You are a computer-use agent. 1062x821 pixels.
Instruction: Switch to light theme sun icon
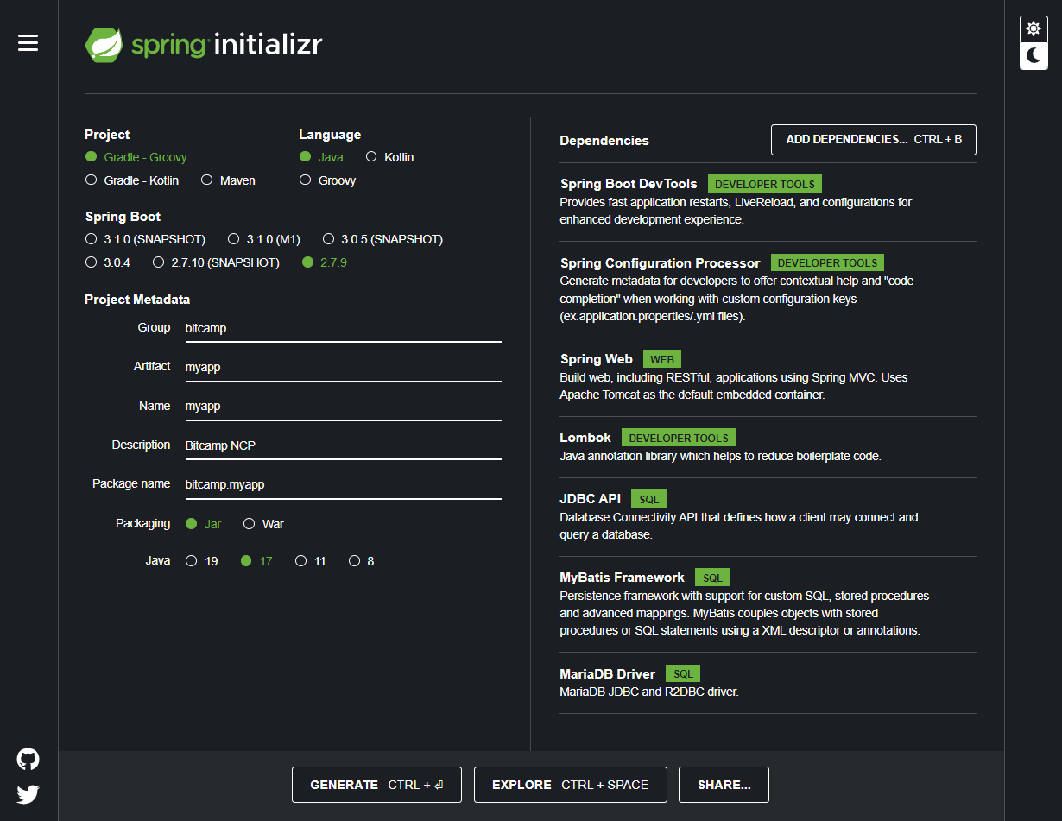pos(1034,29)
